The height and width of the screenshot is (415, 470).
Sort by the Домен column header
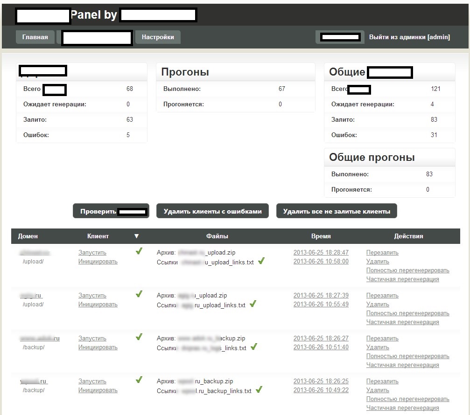(28, 236)
